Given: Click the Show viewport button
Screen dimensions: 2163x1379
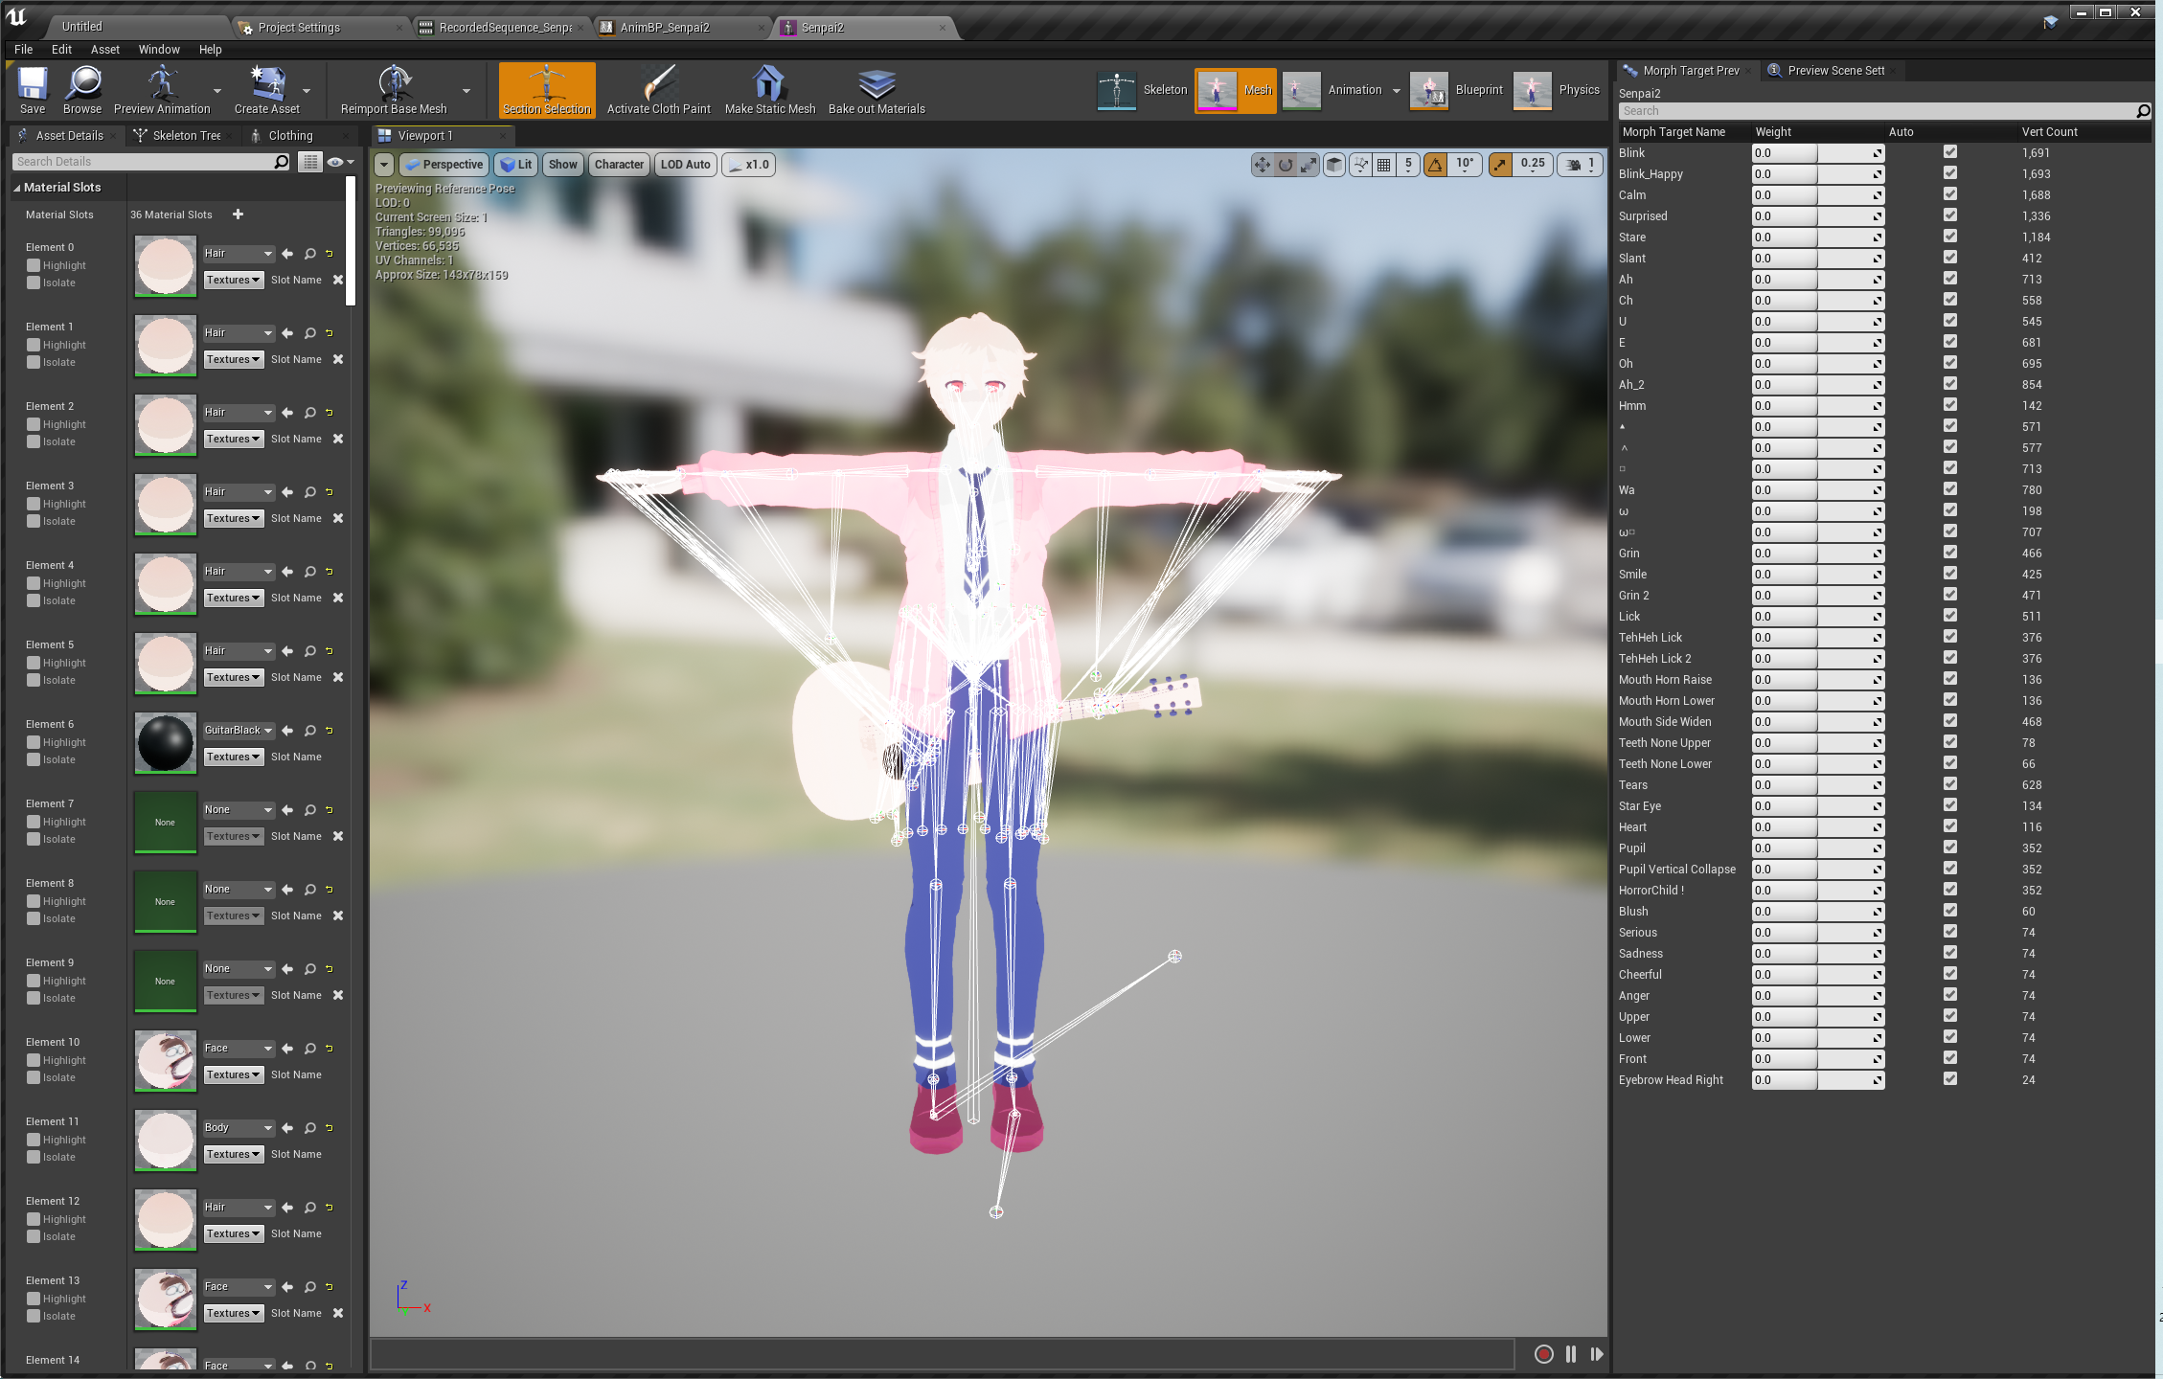Looking at the screenshot, I should [562, 165].
